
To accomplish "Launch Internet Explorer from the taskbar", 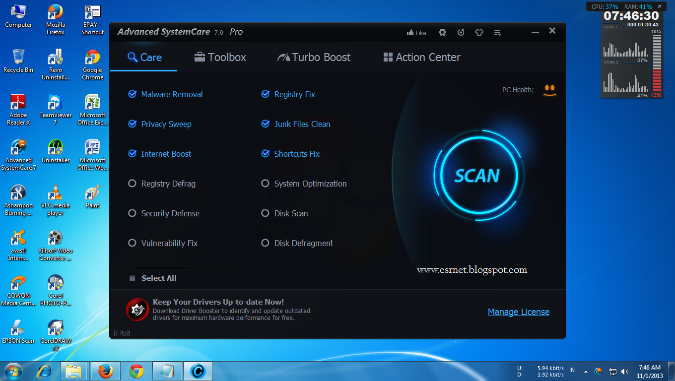I will pyautogui.click(x=45, y=371).
